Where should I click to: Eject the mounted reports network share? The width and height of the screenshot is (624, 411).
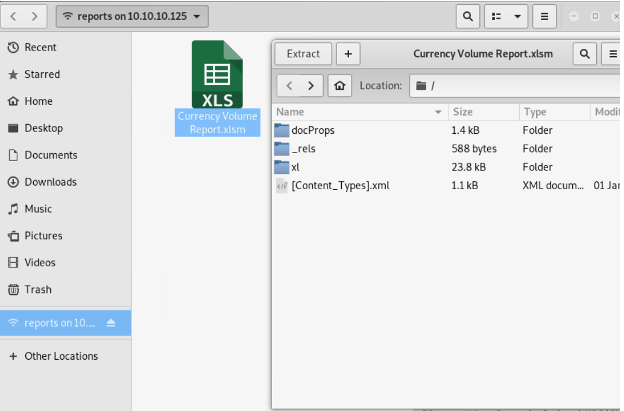[x=111, y=323]
